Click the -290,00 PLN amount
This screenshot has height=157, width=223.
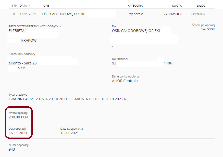click(x=173, y=14)
